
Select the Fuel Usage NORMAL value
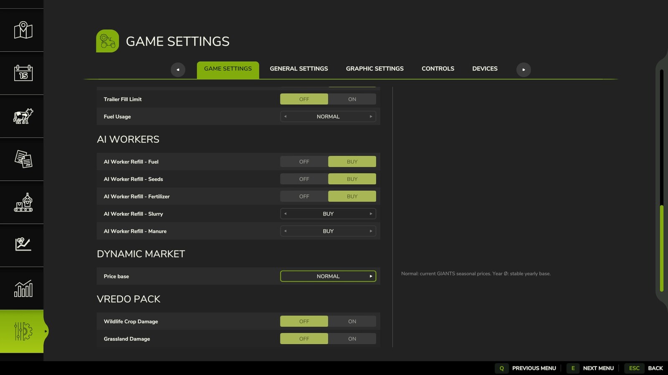[x=328, y=117]
